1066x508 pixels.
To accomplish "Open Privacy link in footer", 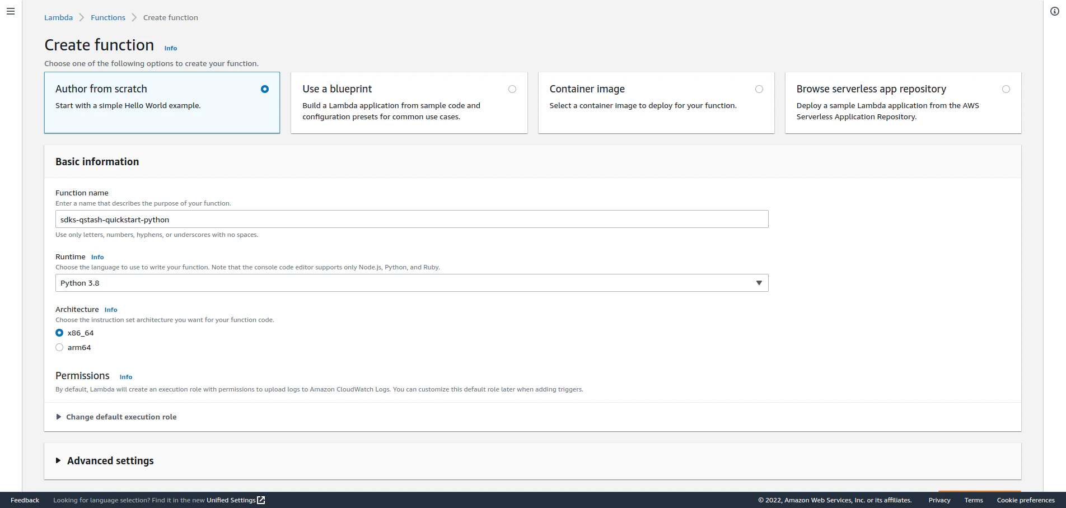I will (x=939, y=500).
